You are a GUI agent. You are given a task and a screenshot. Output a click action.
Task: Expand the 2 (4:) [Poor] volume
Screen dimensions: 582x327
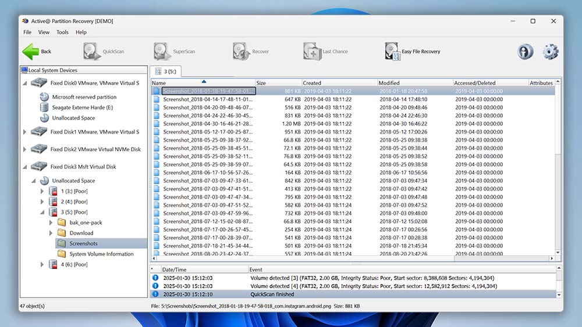(x=42, y=202)
